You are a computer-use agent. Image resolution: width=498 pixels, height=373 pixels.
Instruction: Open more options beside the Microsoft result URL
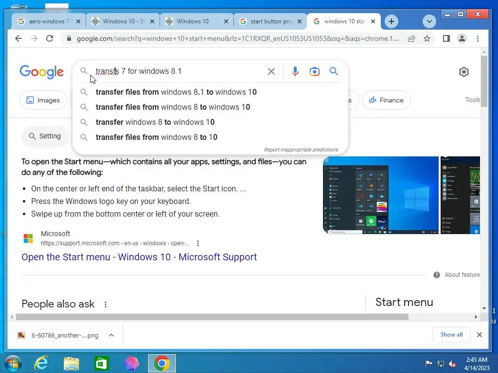pyautogui.click(x=198, y=243)
